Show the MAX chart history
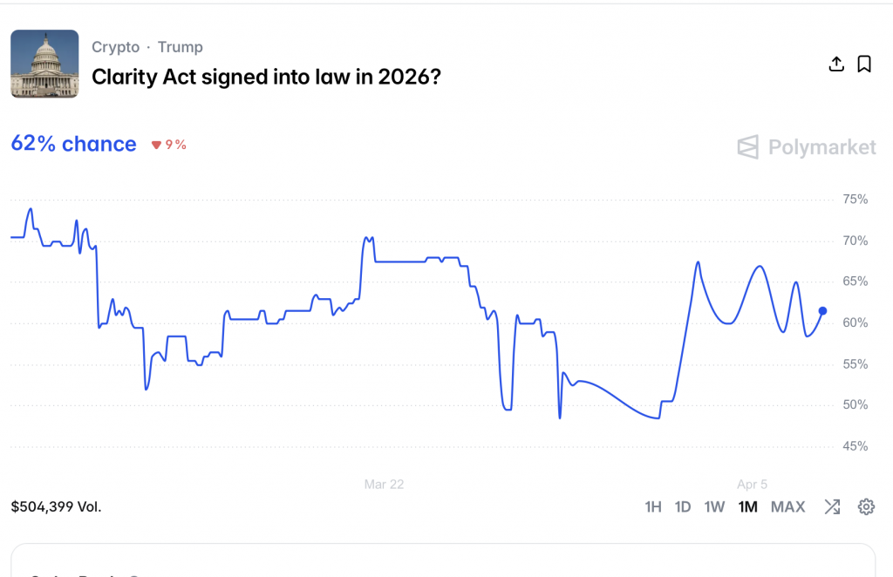 coord(787,506)
